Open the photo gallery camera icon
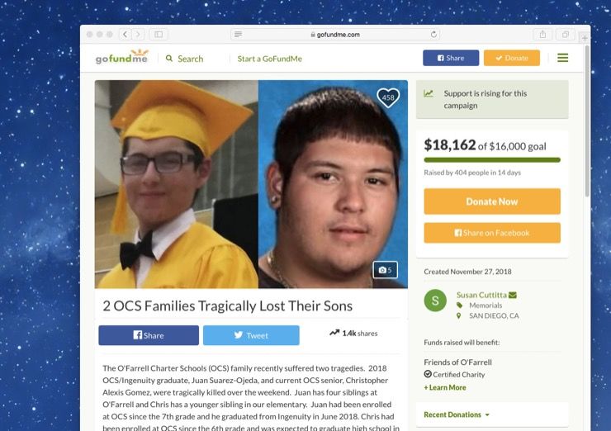 tap(385, 270)
